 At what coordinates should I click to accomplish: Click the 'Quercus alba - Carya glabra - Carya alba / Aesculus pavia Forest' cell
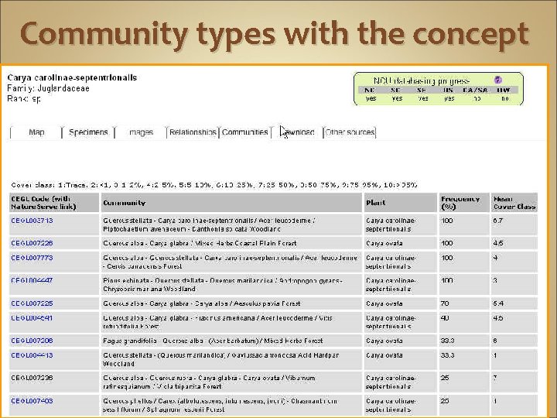[x=231, y=303]
